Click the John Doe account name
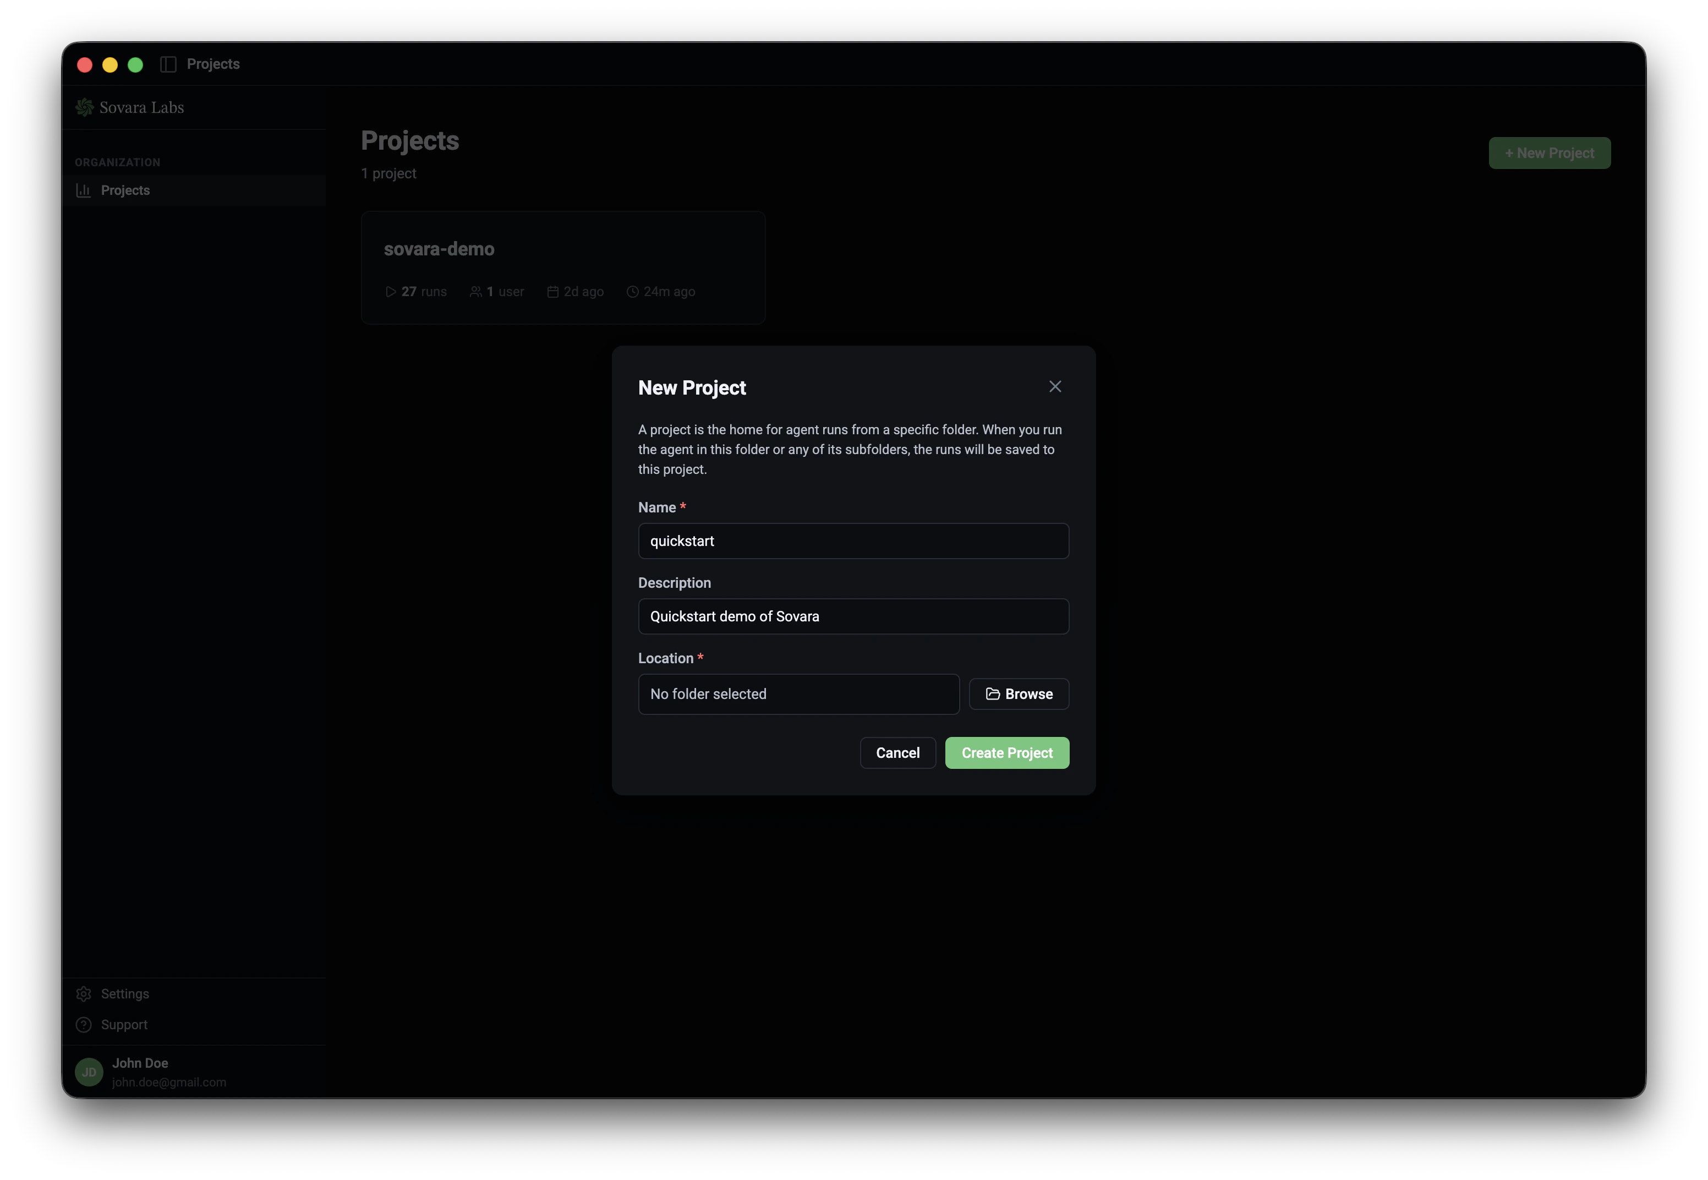 pyautogui.click(x=140, y=1062)
